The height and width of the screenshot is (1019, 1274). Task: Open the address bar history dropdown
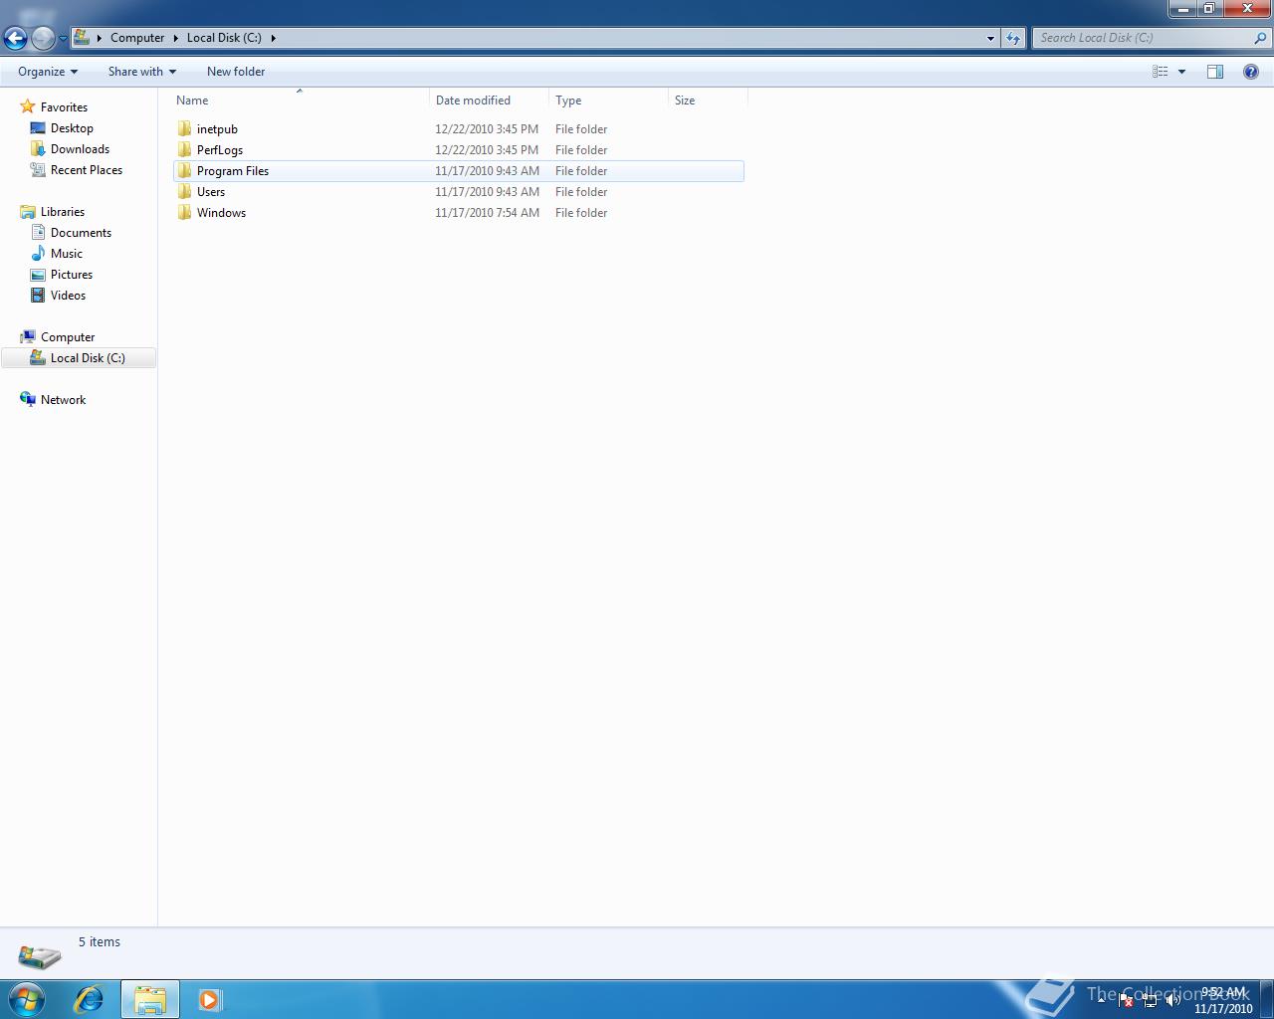(989, 38)
